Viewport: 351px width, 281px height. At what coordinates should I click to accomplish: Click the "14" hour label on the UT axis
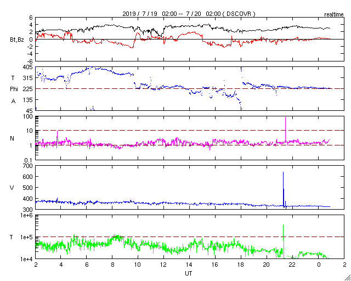coord(190,264)
